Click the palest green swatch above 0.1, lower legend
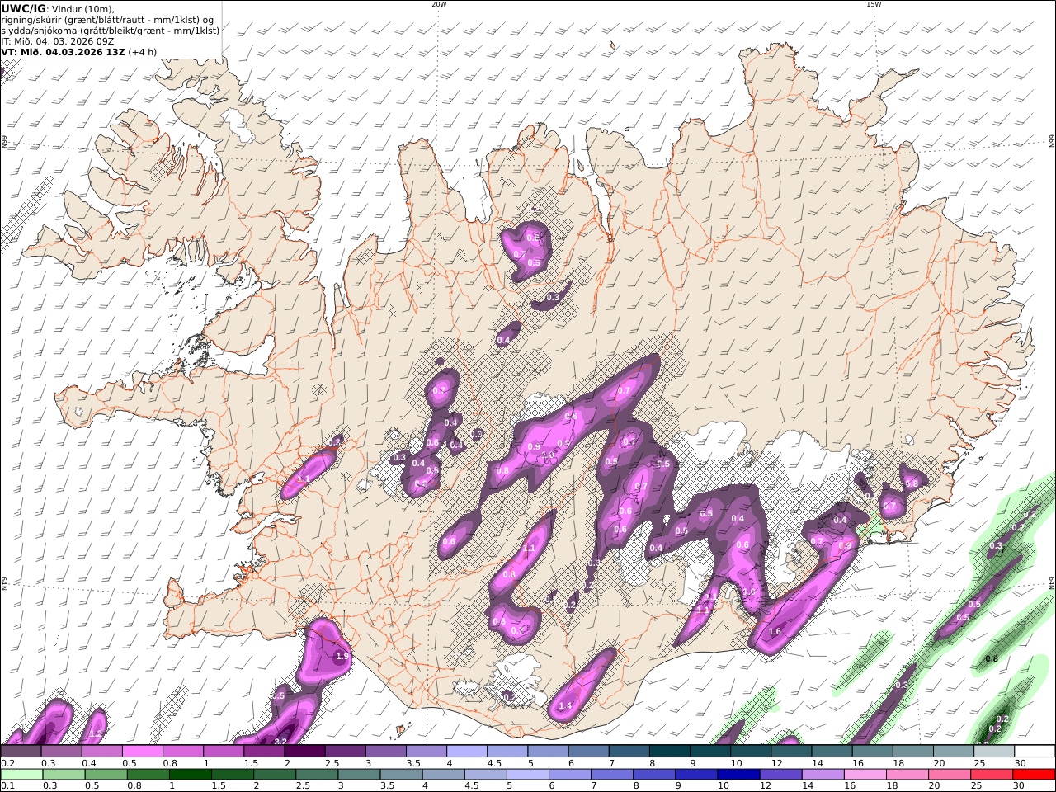This screenshot has width=1056, height=792. (x=21, y=775)
